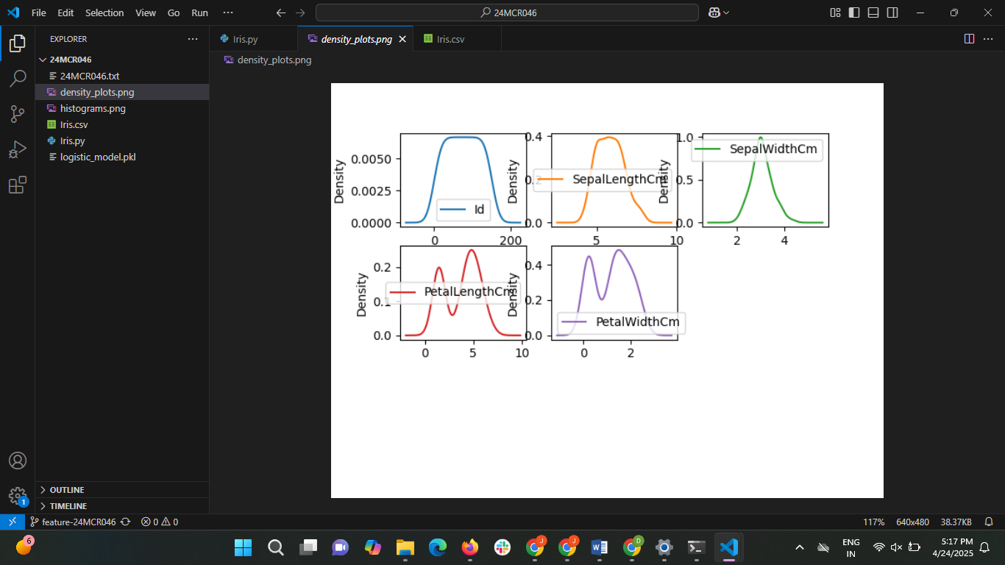Open errors and warnings in status bar
This screenshot has height=565, width=1005.
pos(160,522)
